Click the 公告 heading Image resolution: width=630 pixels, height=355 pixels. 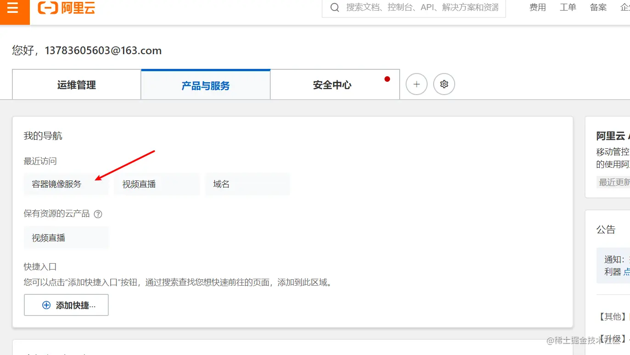(606, 230)
